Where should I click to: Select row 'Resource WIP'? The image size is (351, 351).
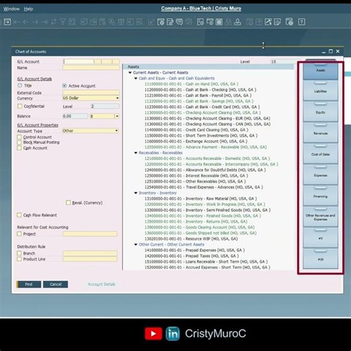191,238
